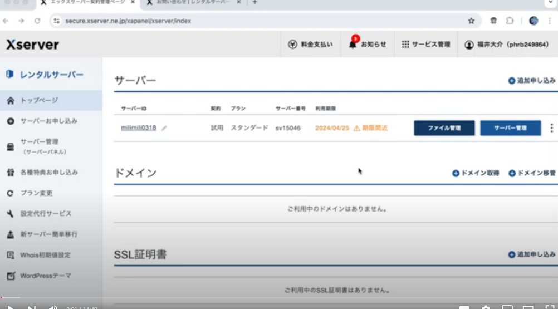The width and height of the screenshot is (558, 309).
Task: Click site info icon in address bar
Action: coord(57,21)
